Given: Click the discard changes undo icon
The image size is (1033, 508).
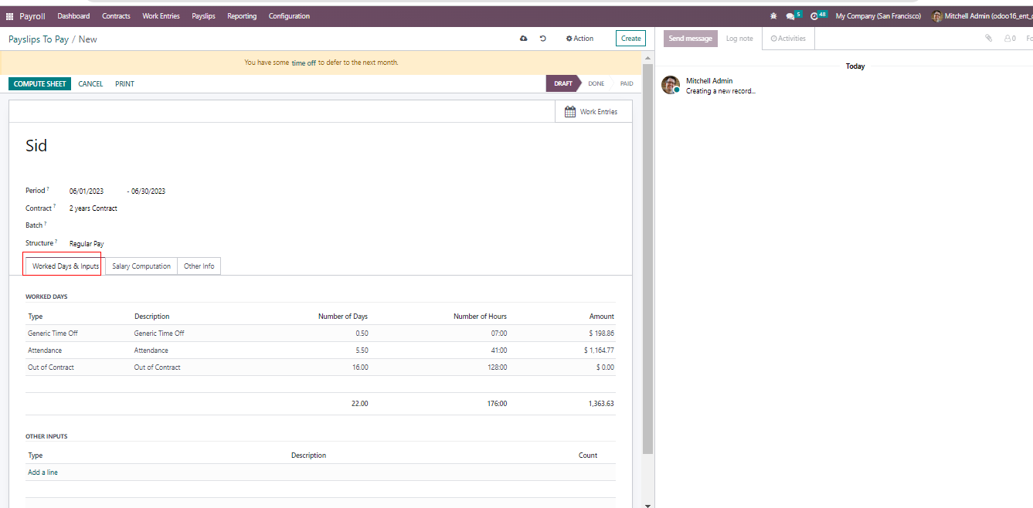Looking at the screenshot, I should coord(543,39).
